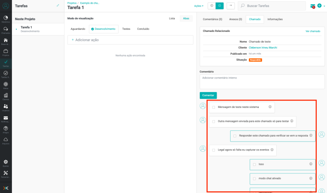Open the green plus add dropdown
327x193 pixels.
tap(321, 6)
